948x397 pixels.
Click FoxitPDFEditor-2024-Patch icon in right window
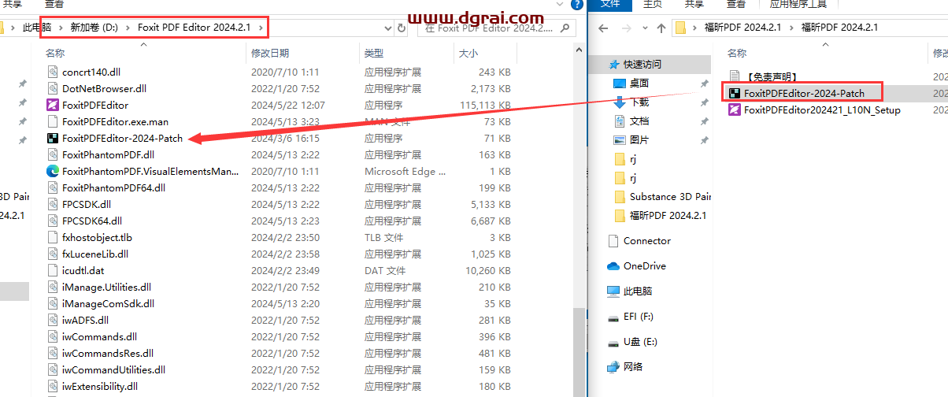pyautogui.click(x=735, y=93)
